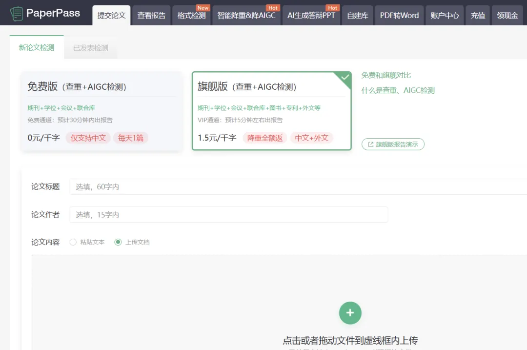Image resolution: width=527 pixels, height=350 pixels.
Task: Choose the 旗舰版 plan card
Action: click(x=272, y=111)
